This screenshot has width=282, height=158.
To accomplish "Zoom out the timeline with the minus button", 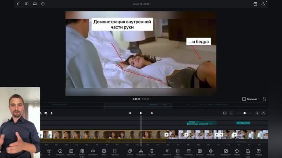I will tap(231, 113).
